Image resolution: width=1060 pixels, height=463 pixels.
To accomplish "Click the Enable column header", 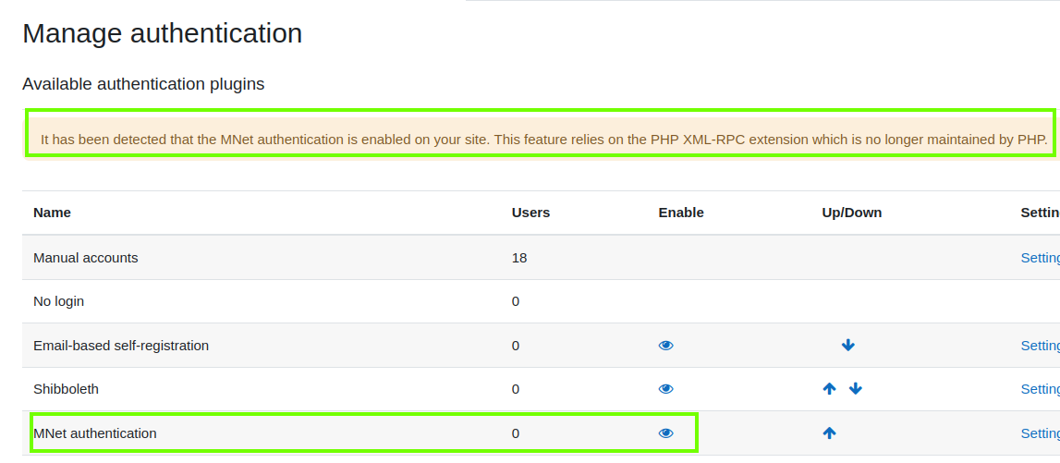I will pyautogui.click(x=681, y=213).
